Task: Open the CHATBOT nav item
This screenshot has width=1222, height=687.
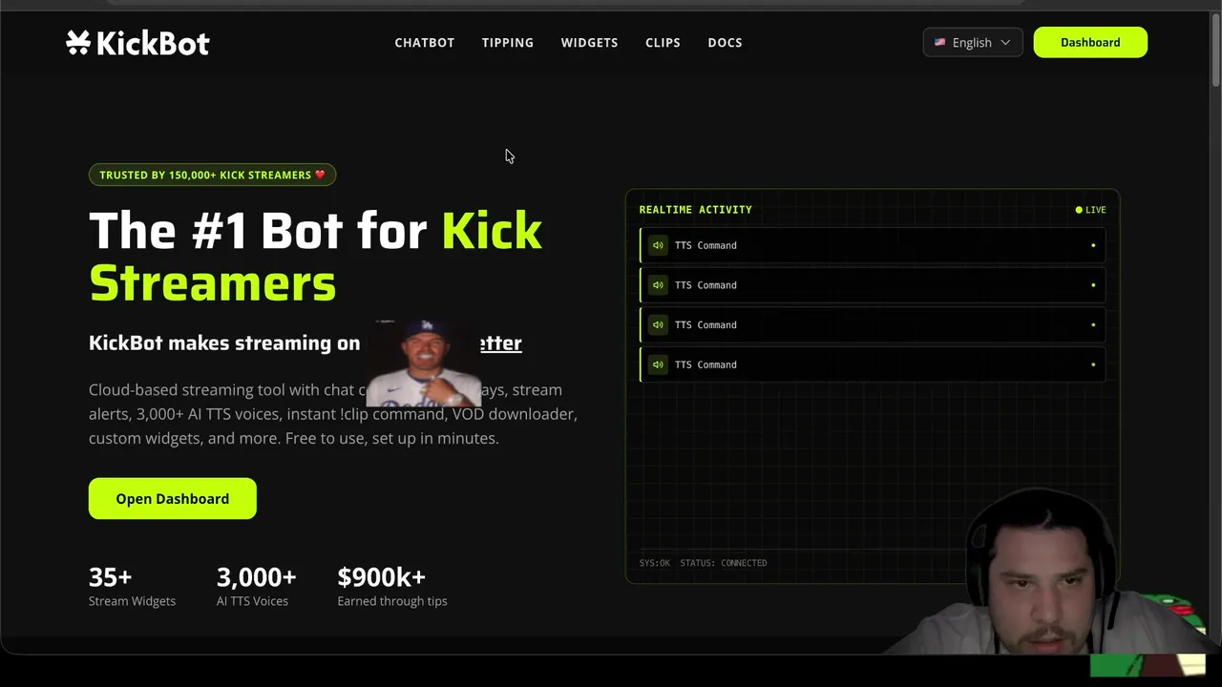Action: click(x=424, y=43)
